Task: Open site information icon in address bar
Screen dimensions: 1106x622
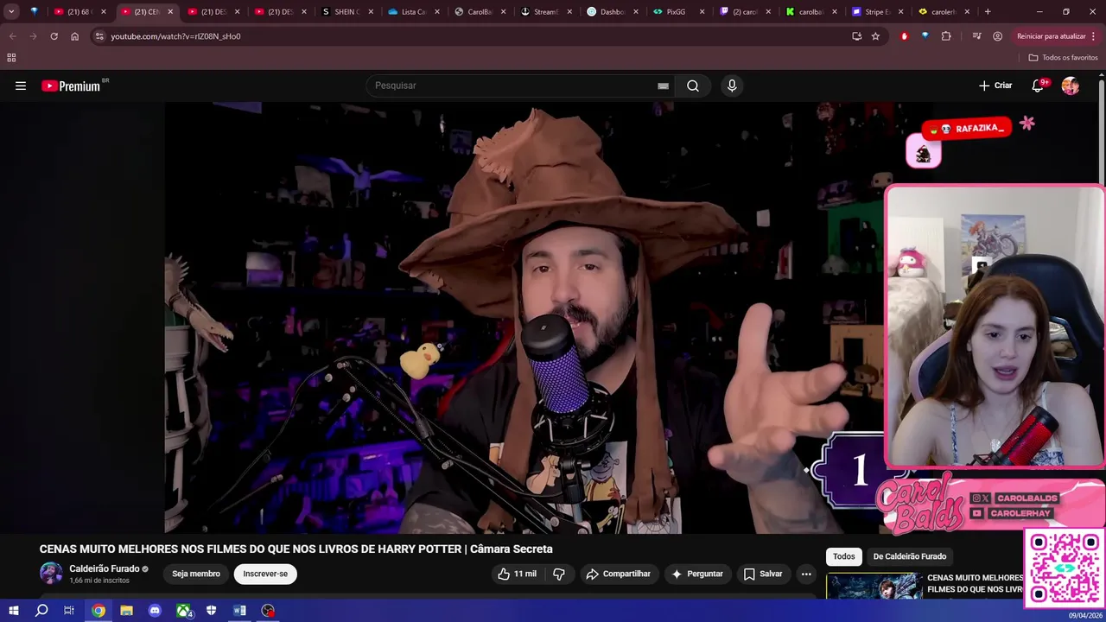Action: pyautogui.click(x=99, y=36)
